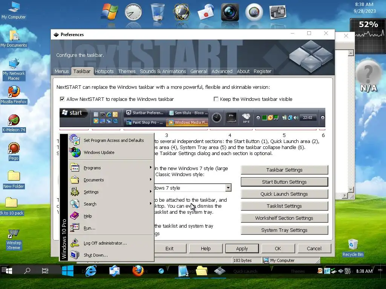Open the New Folder desktop icon
The width and height of the screenshot is (386, 289).
point(14,179)
